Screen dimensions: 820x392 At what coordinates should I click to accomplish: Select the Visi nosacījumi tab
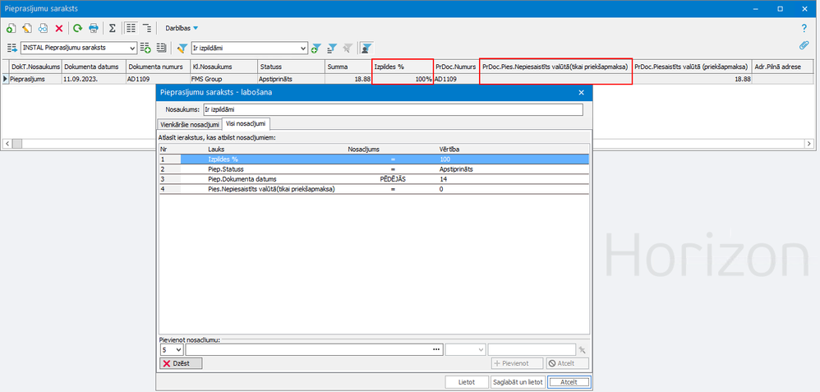pos(246,123)
